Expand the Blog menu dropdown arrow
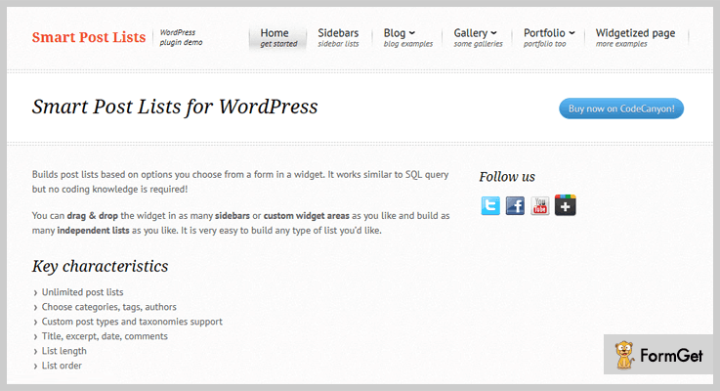Screen dimensions: 720x391 412,33
